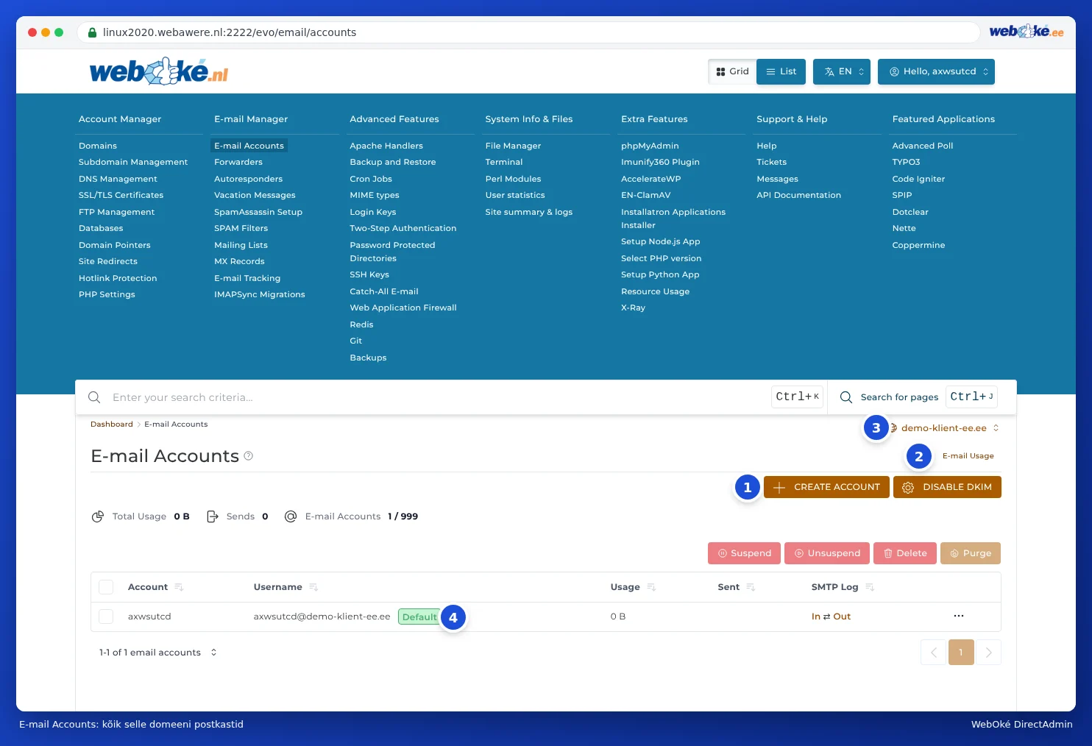The width and height of the screenshot is (1092, 746).
Task: Select page 1 in pagination
Action: [961, 653]
